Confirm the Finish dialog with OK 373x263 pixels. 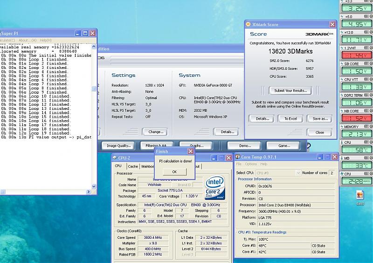174,172
